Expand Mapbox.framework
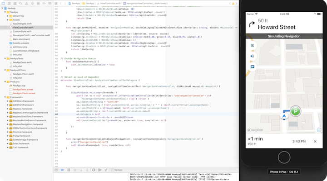The image size is (327, 181). coord(8,109)
